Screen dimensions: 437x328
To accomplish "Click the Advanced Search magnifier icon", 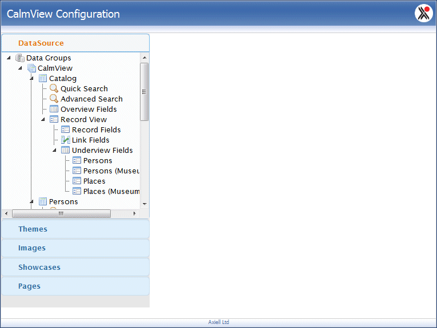I will pos(54,99).
